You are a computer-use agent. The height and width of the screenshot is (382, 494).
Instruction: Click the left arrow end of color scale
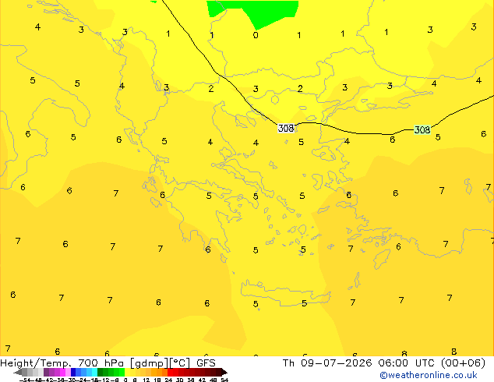[x=18, y=373]
